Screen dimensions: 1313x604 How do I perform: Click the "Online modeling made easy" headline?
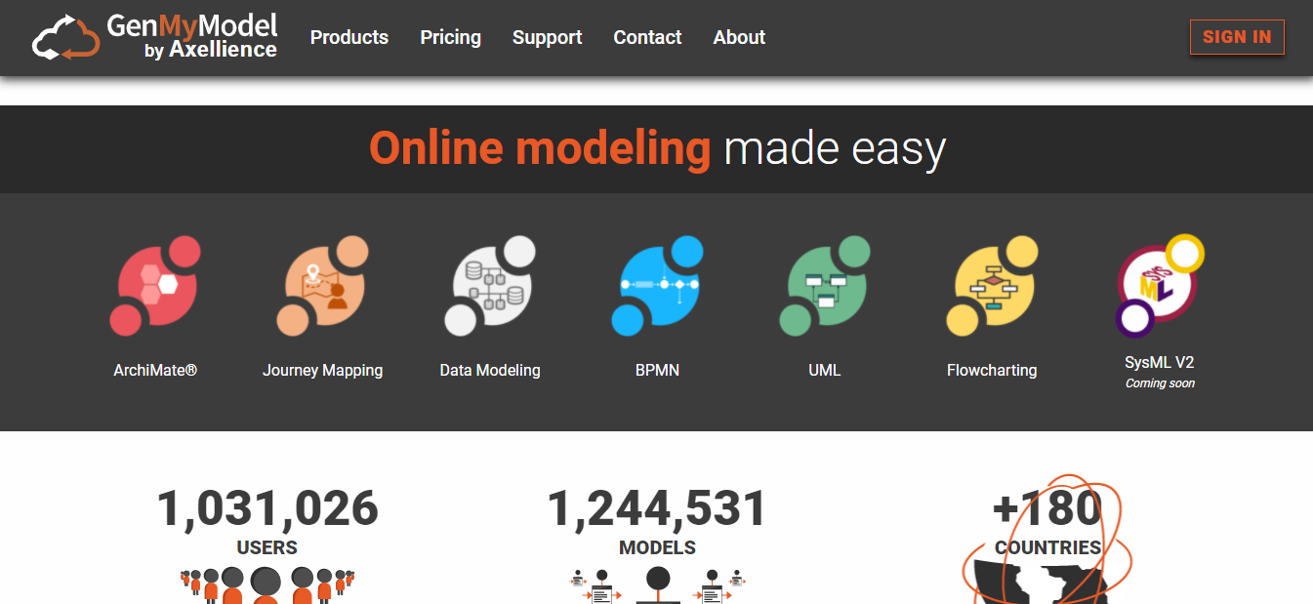[x=657, y=148]
